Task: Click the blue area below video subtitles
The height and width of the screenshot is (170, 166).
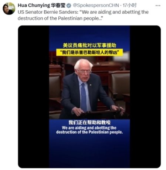Action: click(x=89, y=152)
